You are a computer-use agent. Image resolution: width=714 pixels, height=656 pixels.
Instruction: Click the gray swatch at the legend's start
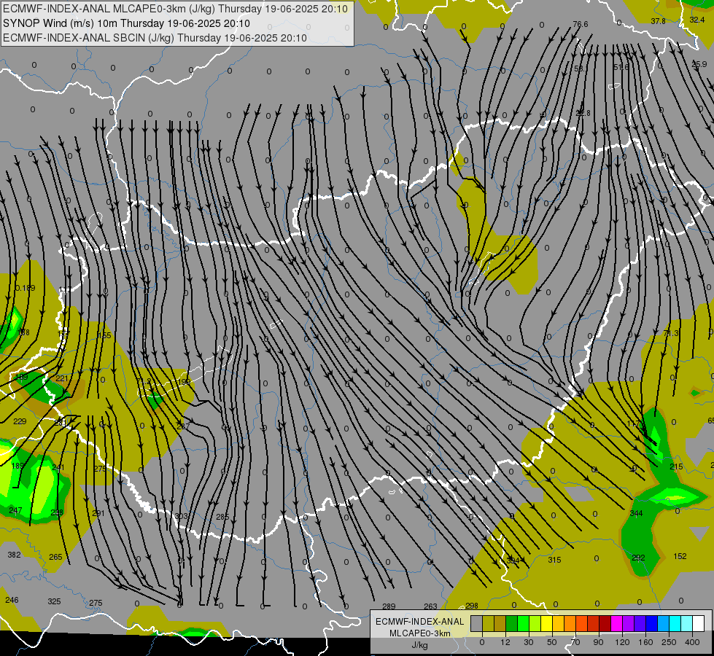coord(477,623)
